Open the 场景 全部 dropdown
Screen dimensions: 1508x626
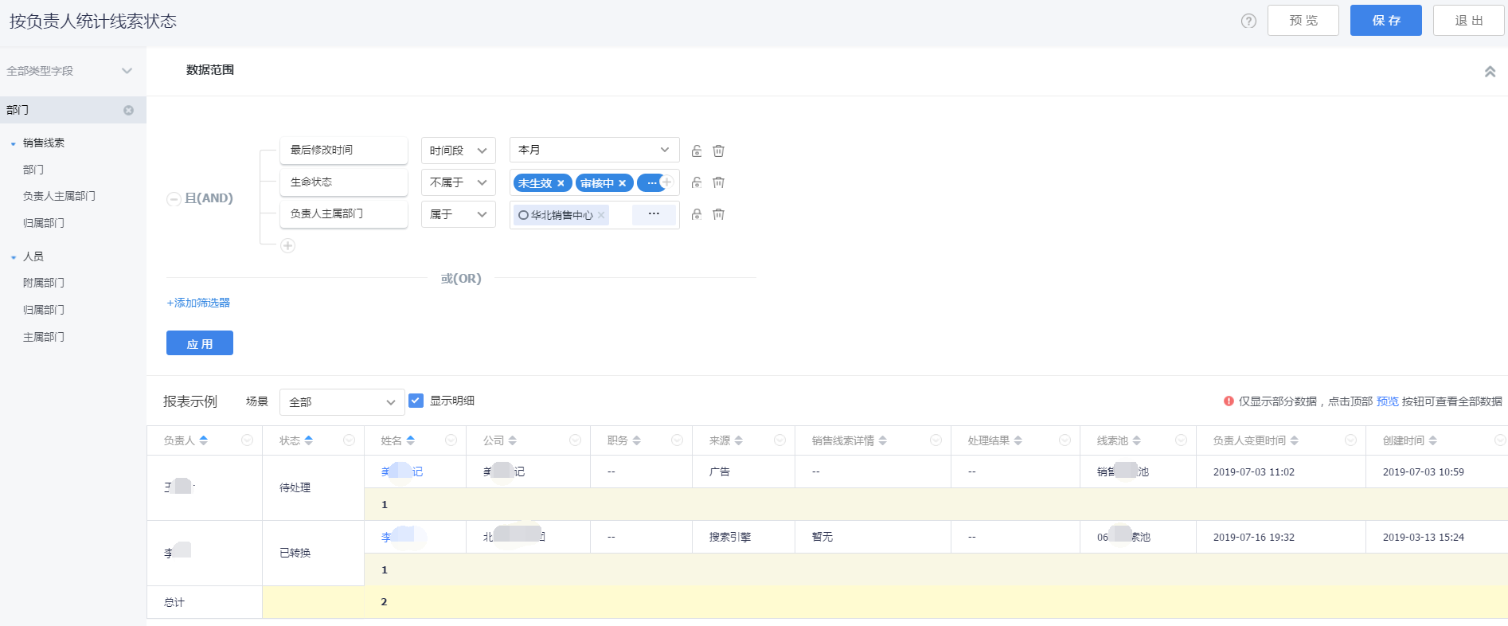(x=342, y=402)
